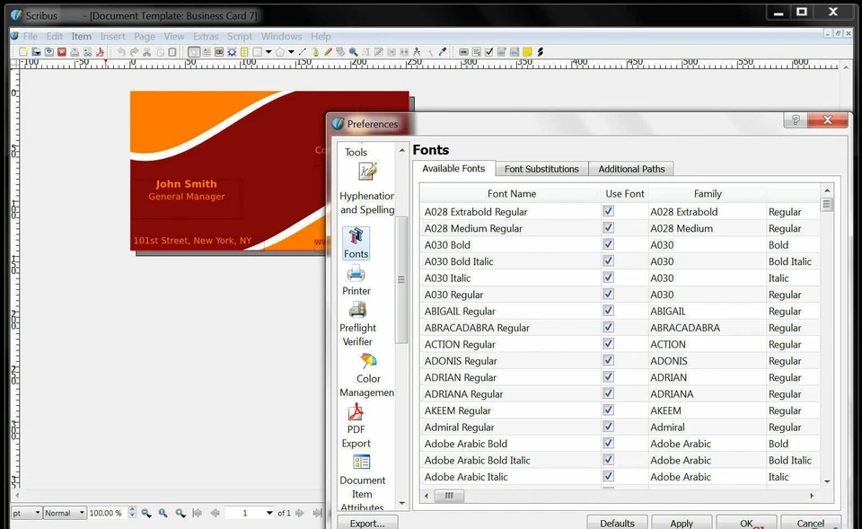Open the Color Management preferences icon
The image size is (862, 529).
click(367, 363)
